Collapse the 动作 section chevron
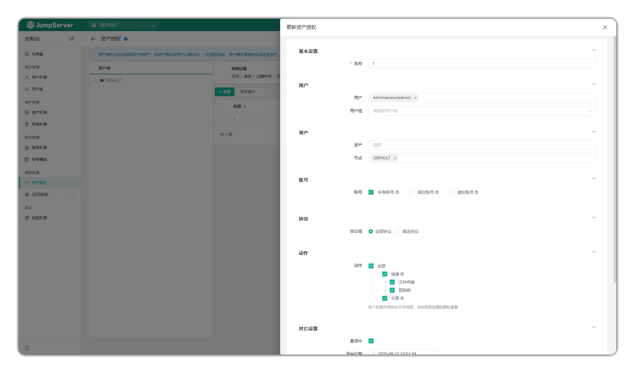 click(x=594, y=252)
